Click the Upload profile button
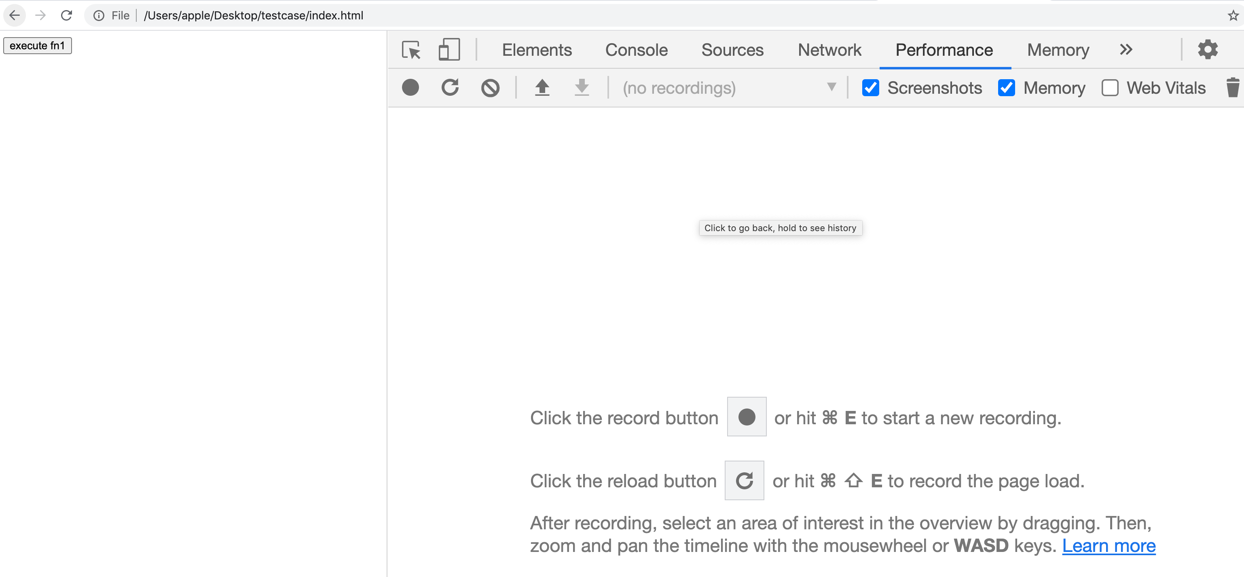 click(542, 87)
